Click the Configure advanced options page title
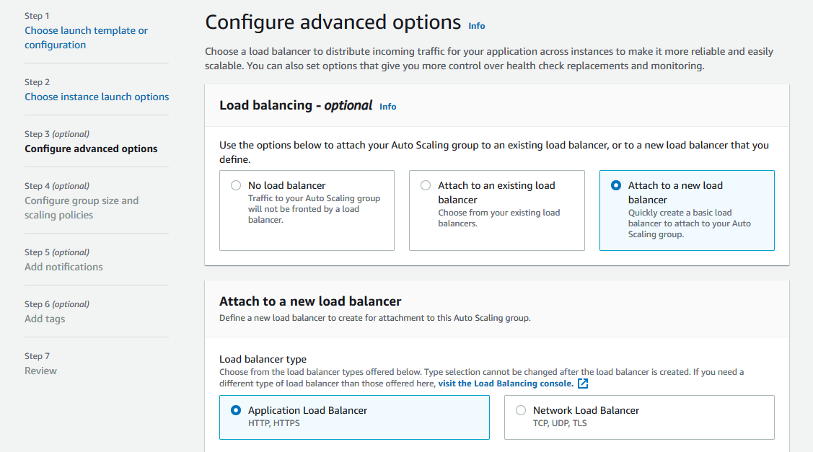Screen dimensions: 813x452 coord(333,22)
